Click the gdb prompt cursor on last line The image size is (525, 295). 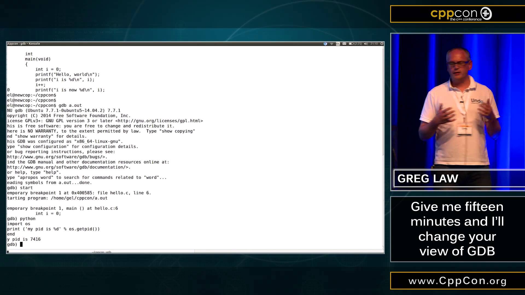[21, 244]
